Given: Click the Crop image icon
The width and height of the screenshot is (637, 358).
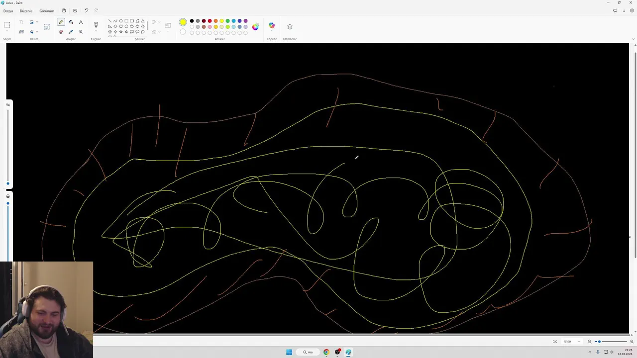Looking at the screenshot, I should [x=21, y=22].
